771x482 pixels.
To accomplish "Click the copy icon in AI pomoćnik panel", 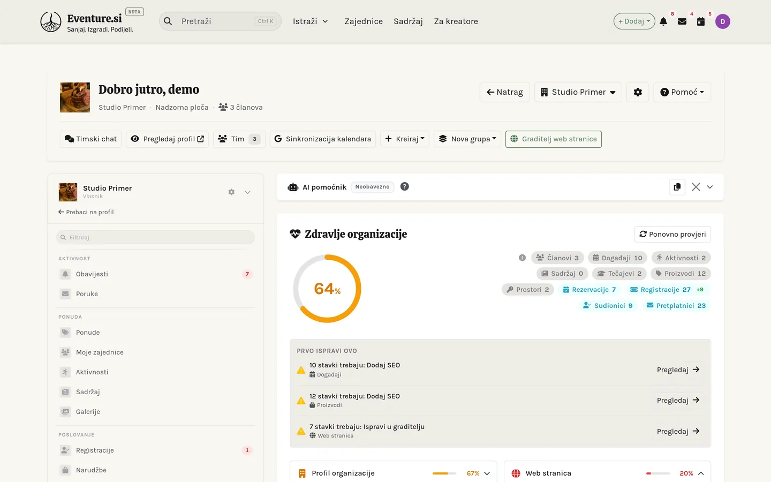I will (677, 187).
